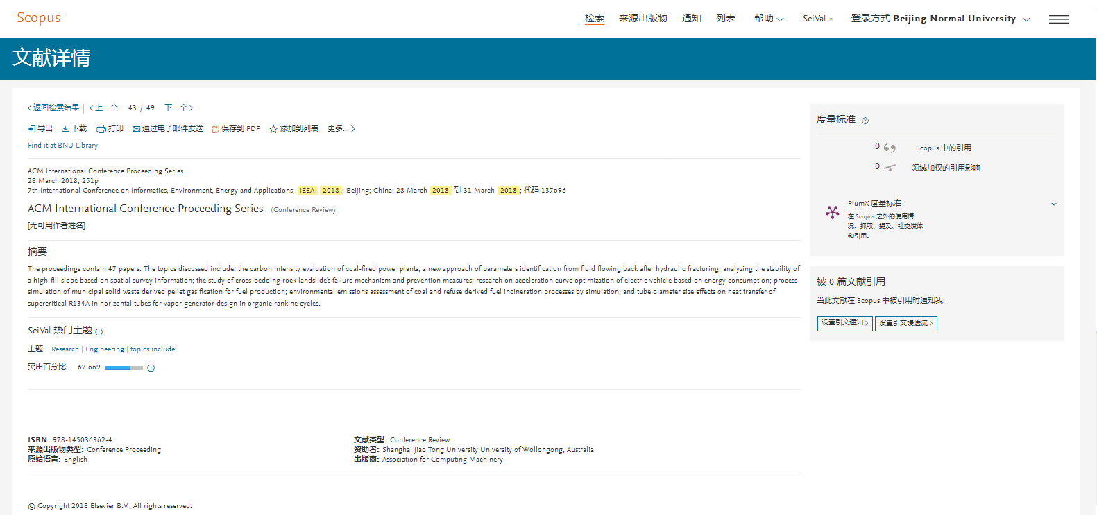
Task: Expand the Beijing Normal University account dropdown
Action: point(940,19)
